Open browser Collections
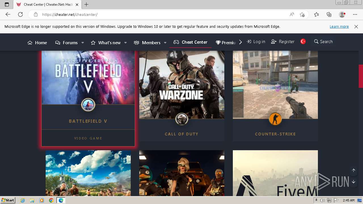Viewport: 363px width, 204px height. pos(329,14)
